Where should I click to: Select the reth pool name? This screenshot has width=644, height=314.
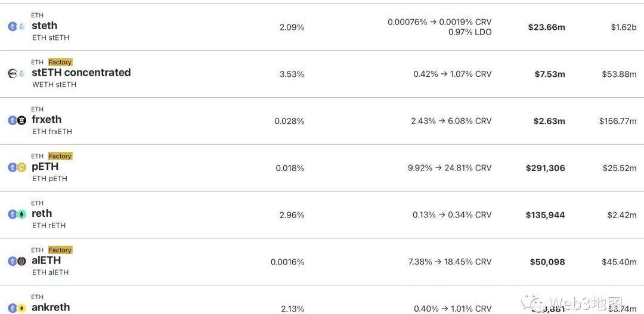42,213
